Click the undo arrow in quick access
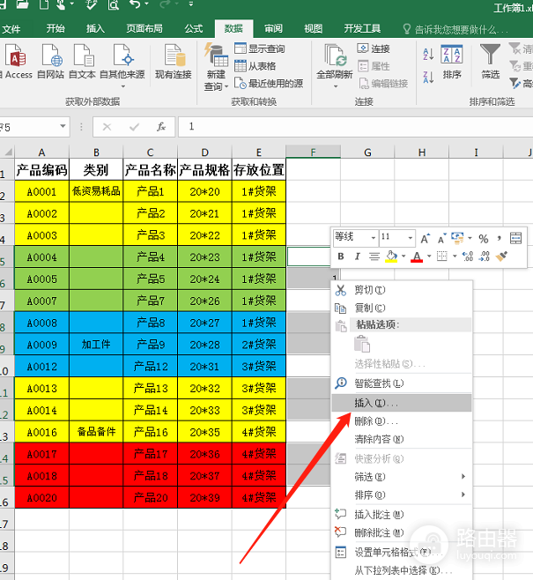The height and width of the screenshot is (580, 533). coord(135,4)
